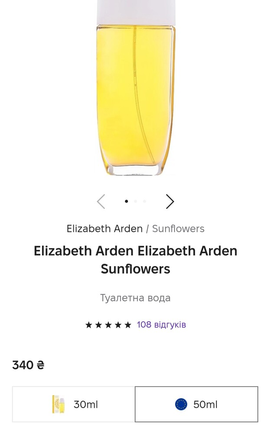The width and height of the screenshot is (271, 433).
Task: Select the third carousel dot indicator
Action: point(144,201)
